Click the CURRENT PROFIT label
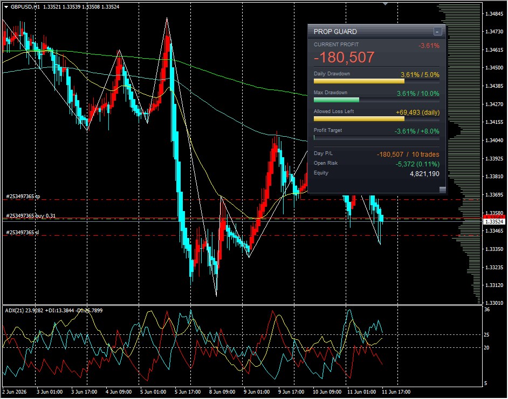 (x=336, y=44)
